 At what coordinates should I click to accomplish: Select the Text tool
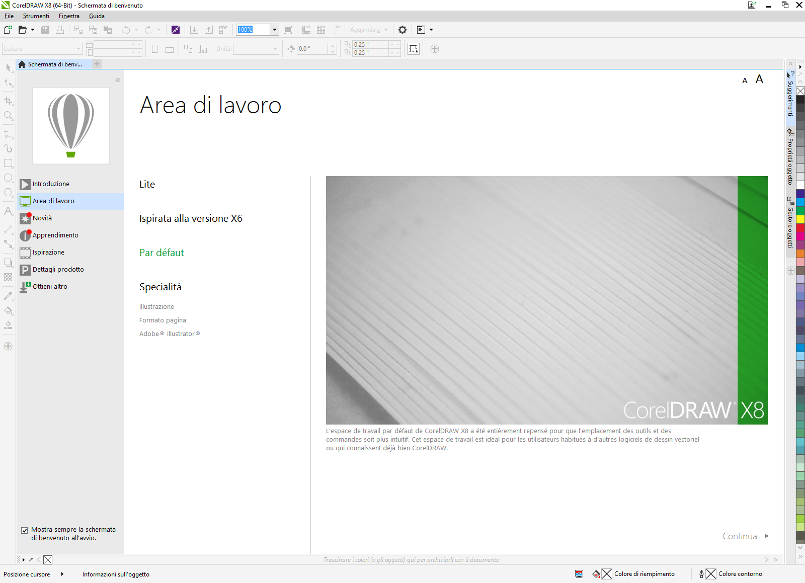click(8, 211)
